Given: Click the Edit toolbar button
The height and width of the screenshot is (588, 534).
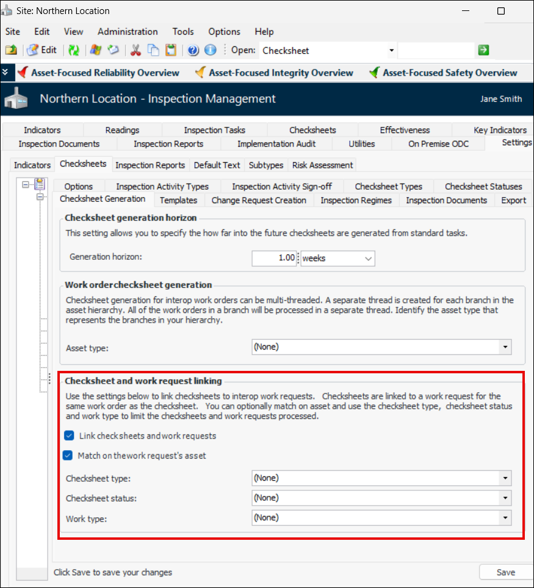Looking at the screenshot, I should 42,50.
